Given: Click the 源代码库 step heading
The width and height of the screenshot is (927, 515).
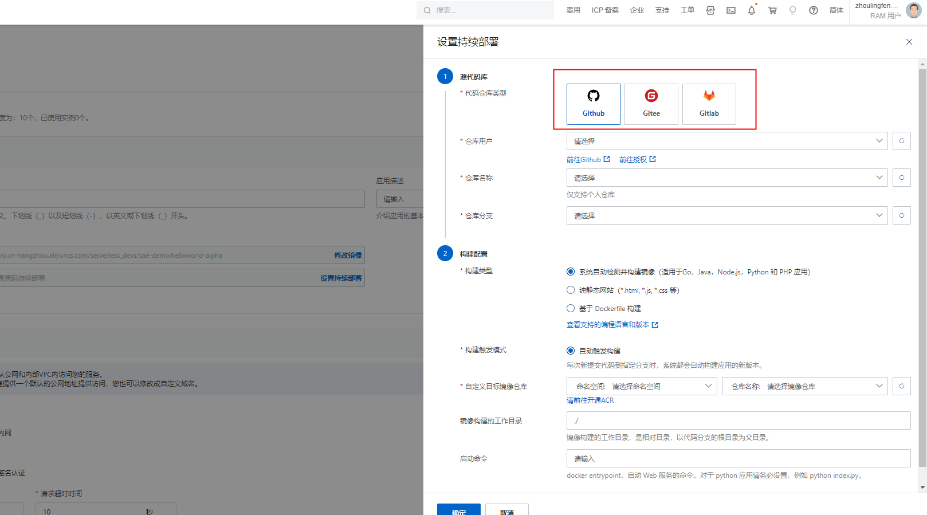Looking at the screenshot, I should click(x=473, y=77).
